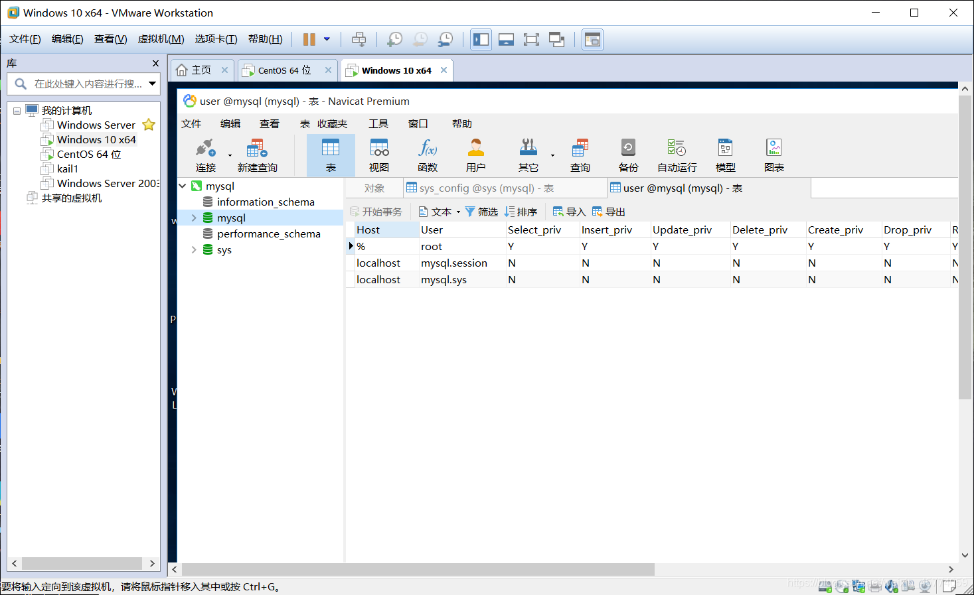Open library search filter dropdown

(x=153, y=84)
